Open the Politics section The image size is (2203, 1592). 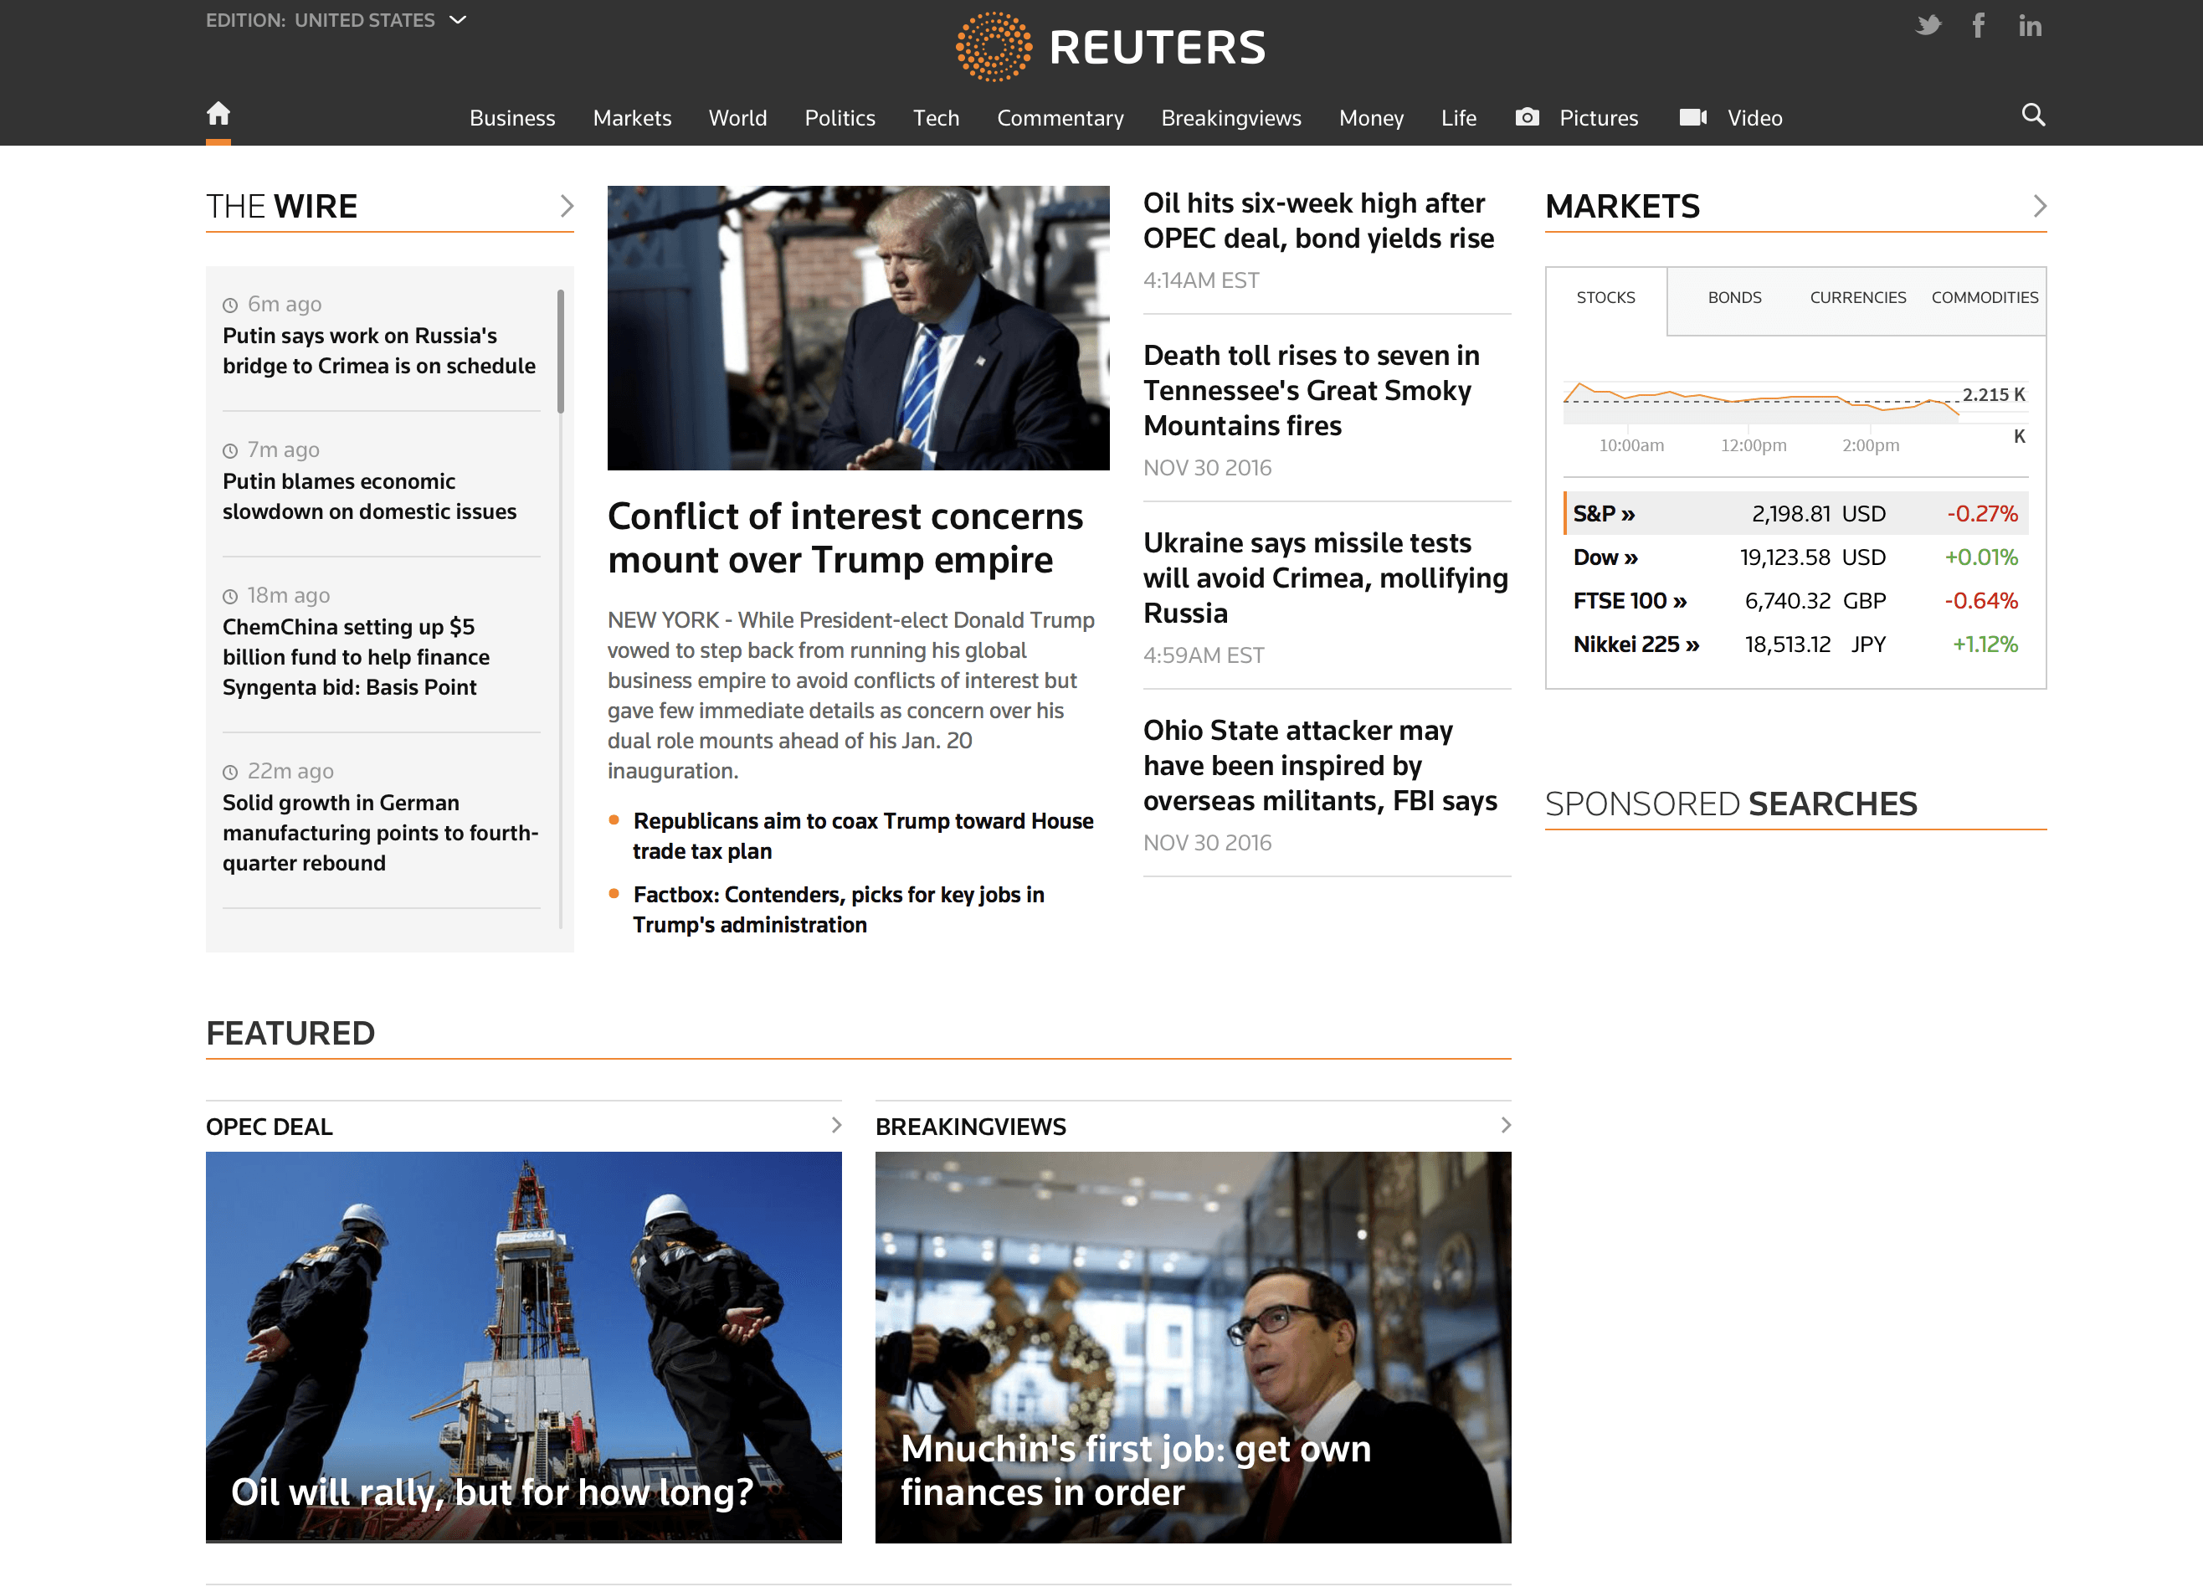point(840,117)
